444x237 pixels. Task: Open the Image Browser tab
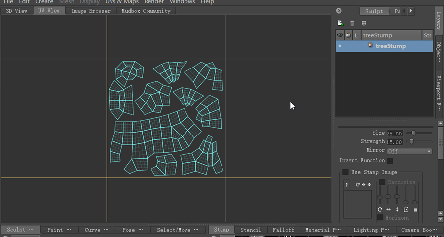(x=91, y=11)
